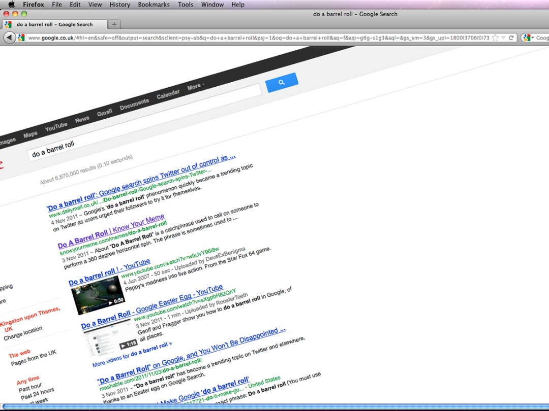Open the Apple menu
Viewport: 549px width, 411px height.
pyautogui.click(x=12, y=5)
